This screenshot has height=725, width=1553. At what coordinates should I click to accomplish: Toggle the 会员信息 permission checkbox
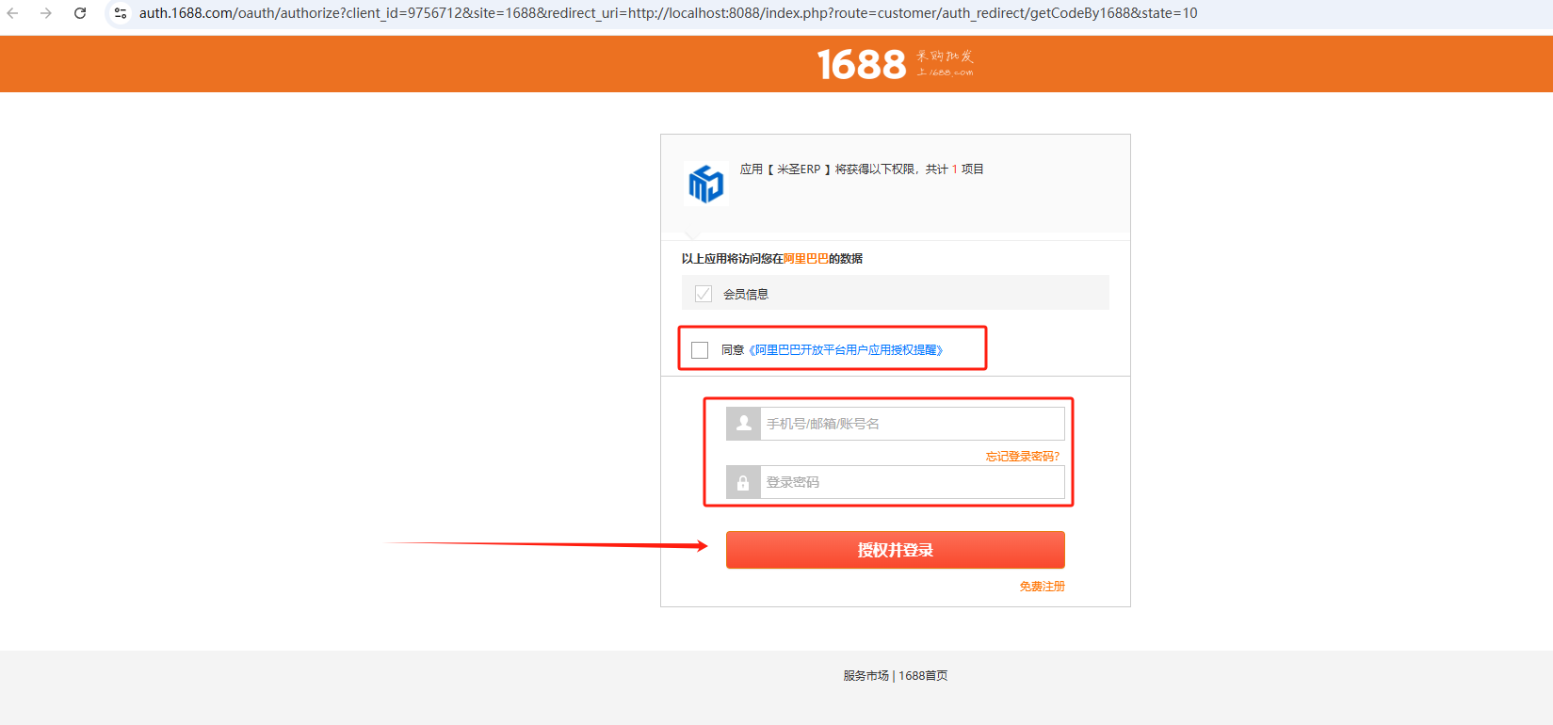[704, 294]
